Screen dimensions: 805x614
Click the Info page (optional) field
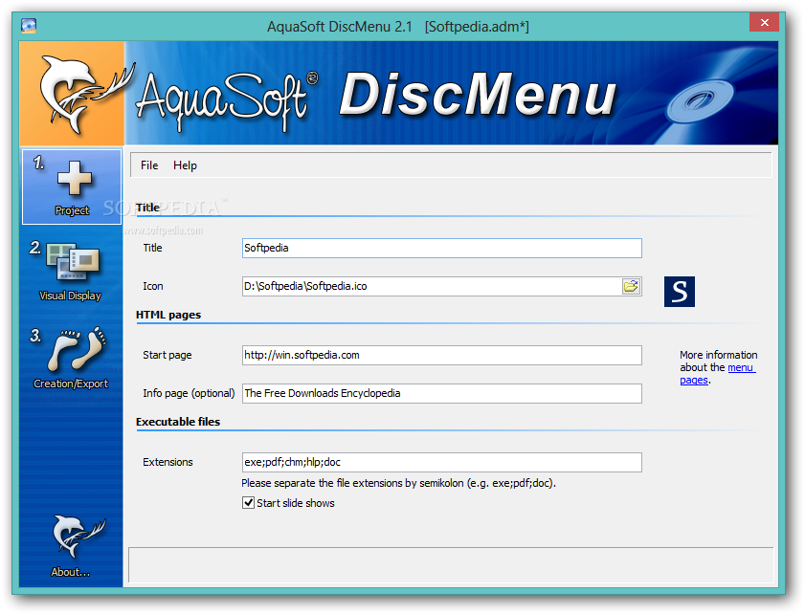[442, 393]
